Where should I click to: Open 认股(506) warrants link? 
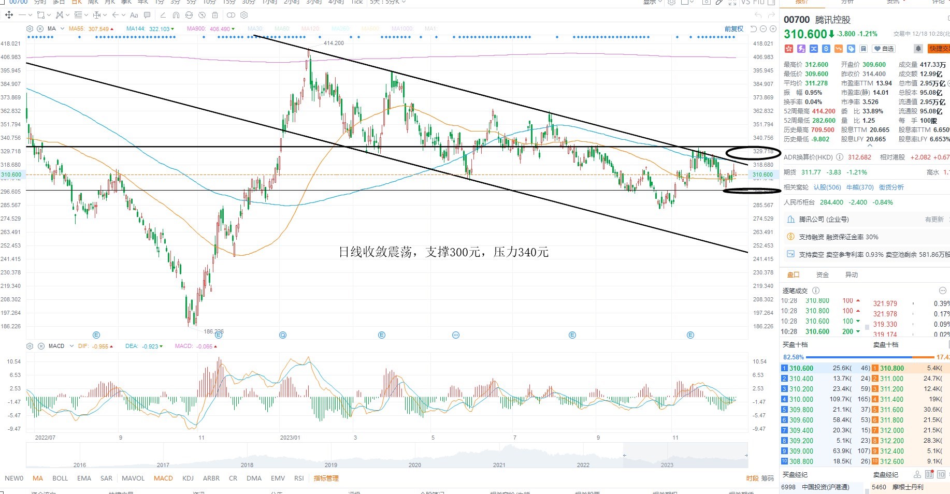pos(827,187)
